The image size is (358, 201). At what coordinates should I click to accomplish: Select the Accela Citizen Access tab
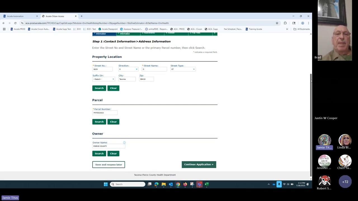[x=59, y=16]
